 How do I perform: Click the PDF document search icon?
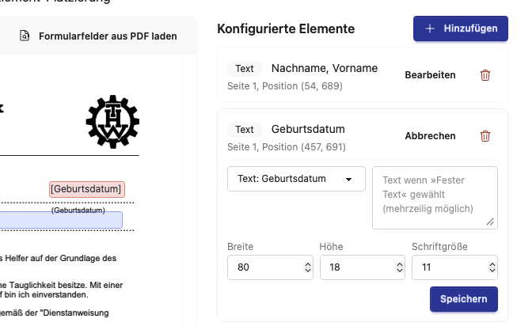pos(25,36)
